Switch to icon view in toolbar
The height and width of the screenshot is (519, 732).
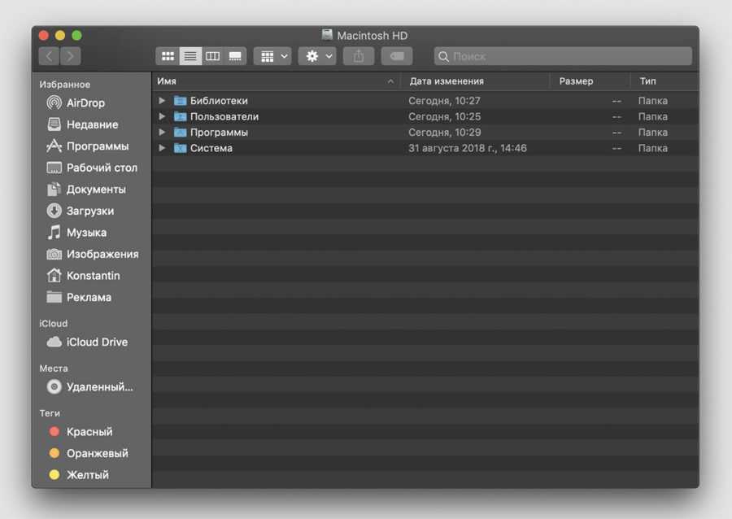coord(168,56)
